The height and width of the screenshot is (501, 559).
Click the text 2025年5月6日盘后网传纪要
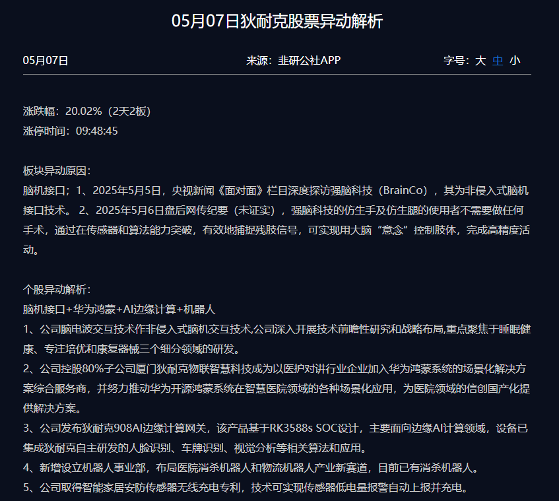point(162,211)
